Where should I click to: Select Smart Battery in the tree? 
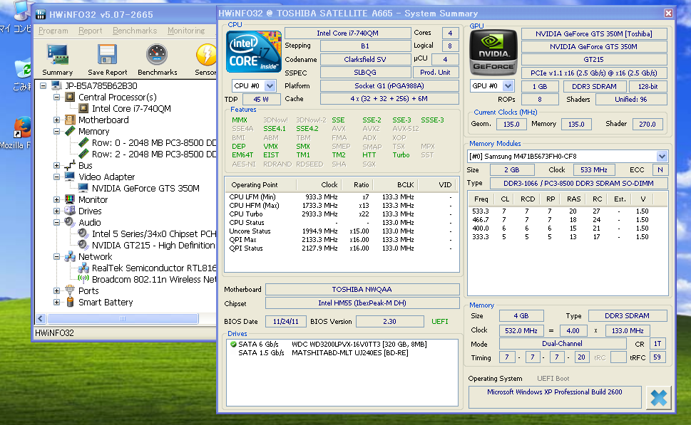(x=106, y=303)
